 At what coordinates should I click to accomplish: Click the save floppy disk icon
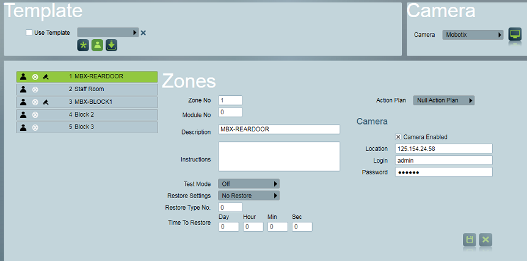click(x=470, y=240)
